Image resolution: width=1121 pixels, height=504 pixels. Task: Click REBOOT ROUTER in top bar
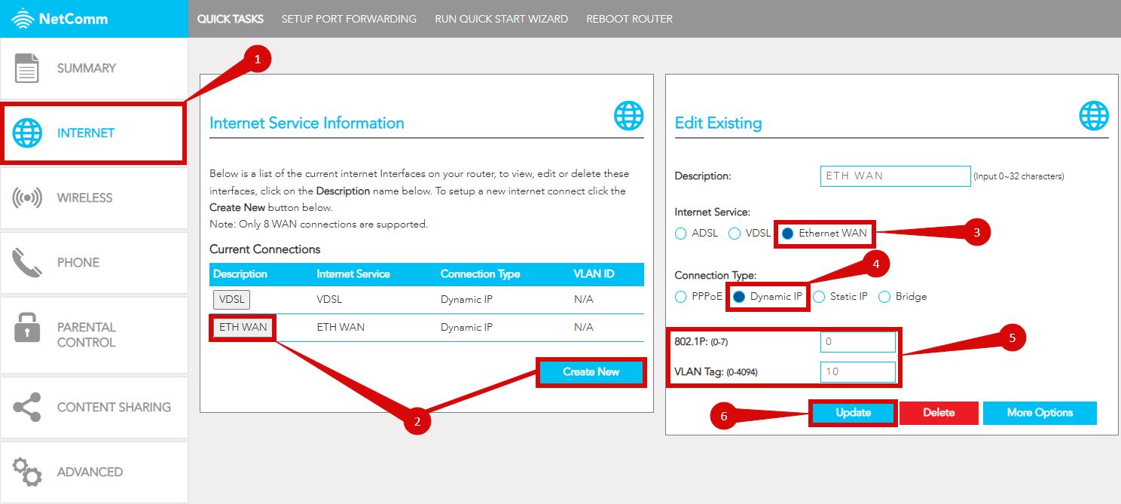click(630, 19)
